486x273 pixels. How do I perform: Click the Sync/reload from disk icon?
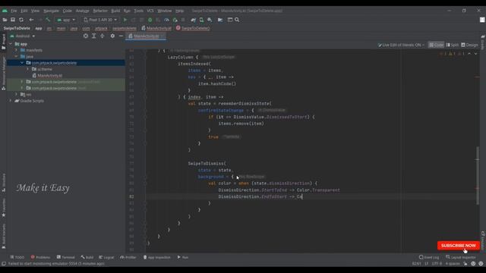click(21, 20)
